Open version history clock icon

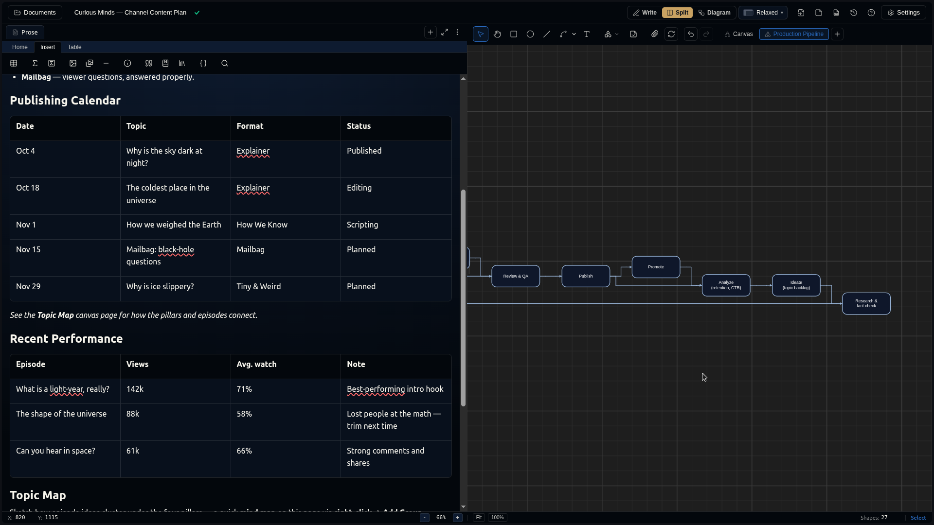click(854, 13)
